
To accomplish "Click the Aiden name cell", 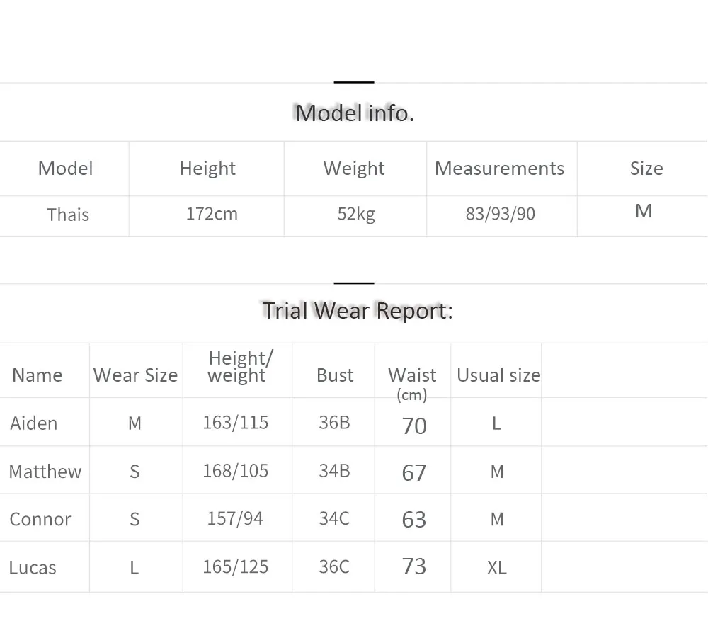I will 34,423.
